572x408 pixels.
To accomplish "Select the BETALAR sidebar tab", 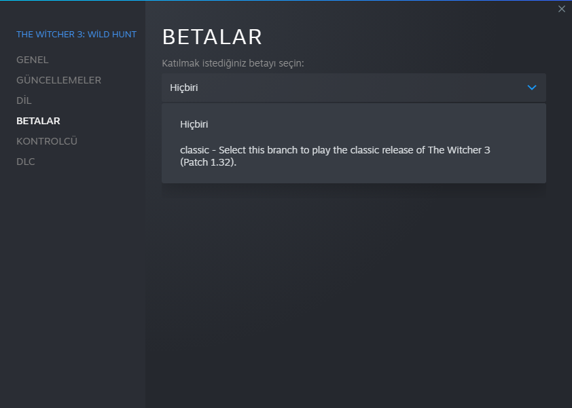I will point(38,121).
